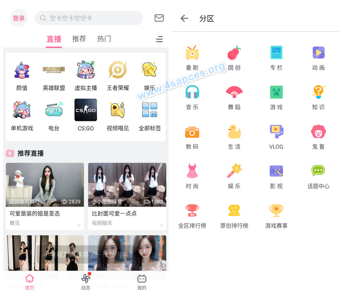This screenshot has height=296, width=342.
Task: Open the 比封面可爱一点点 stream thumbnail
Action: coord(127,185)
